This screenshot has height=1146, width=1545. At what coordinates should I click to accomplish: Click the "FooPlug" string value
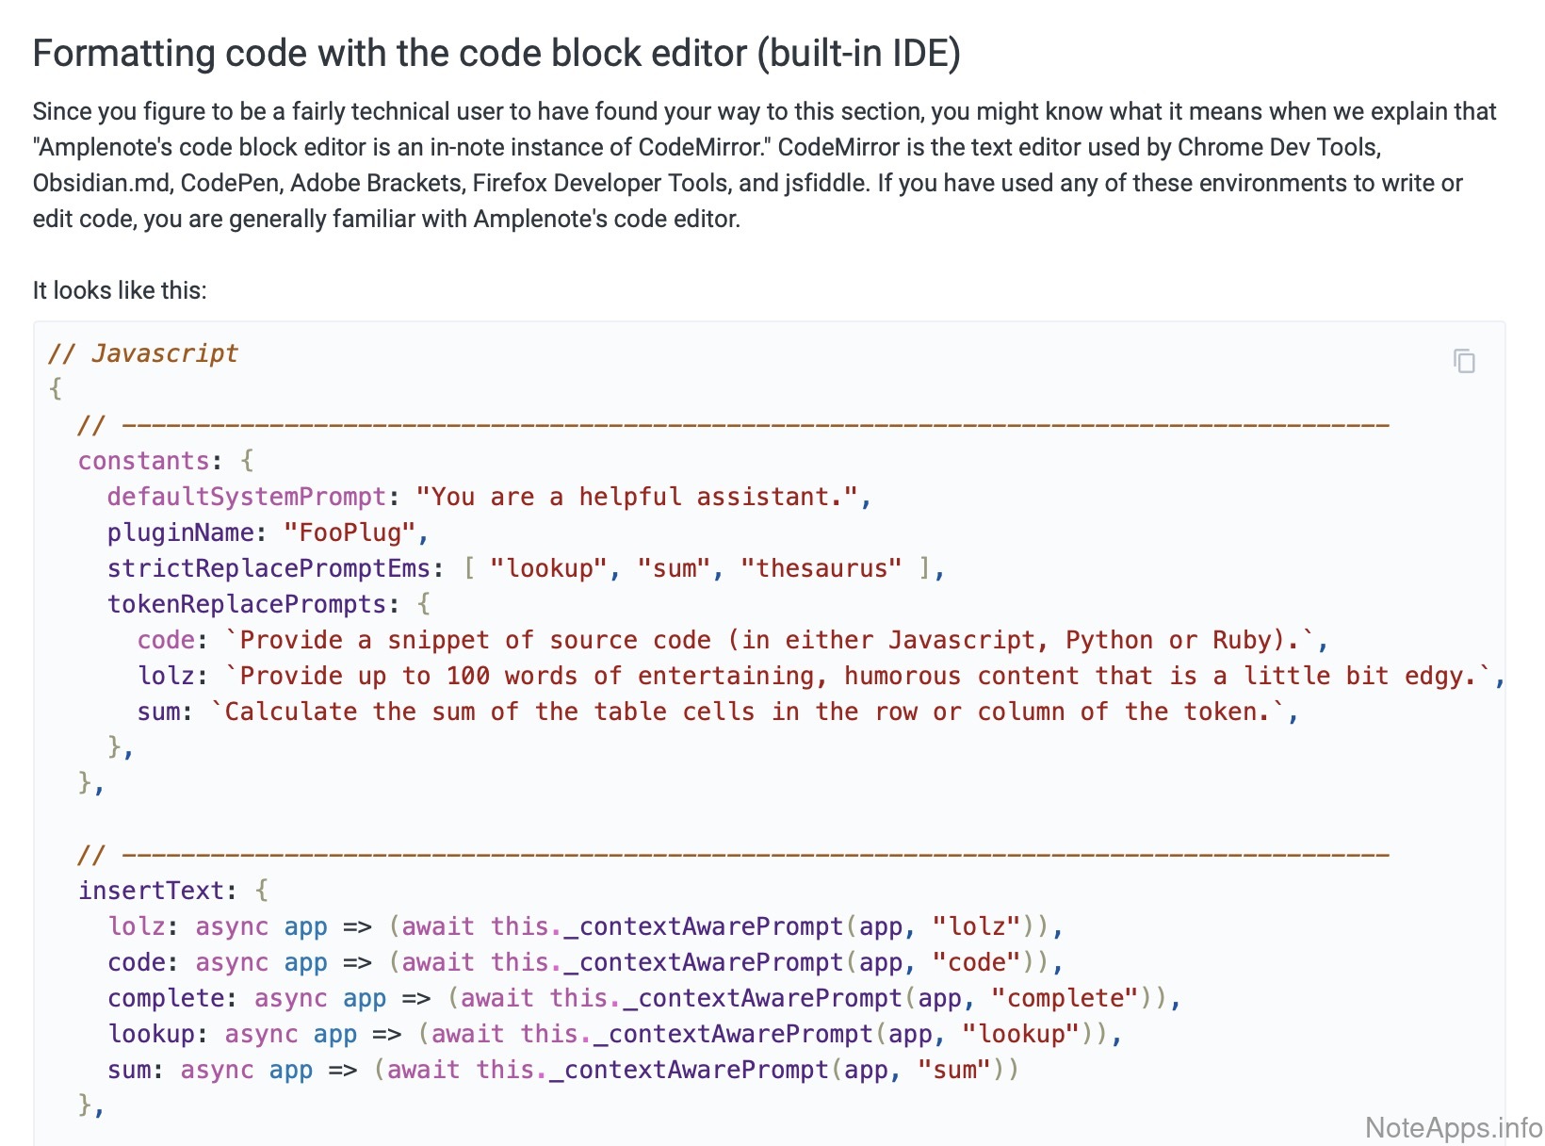coord(350,532)
